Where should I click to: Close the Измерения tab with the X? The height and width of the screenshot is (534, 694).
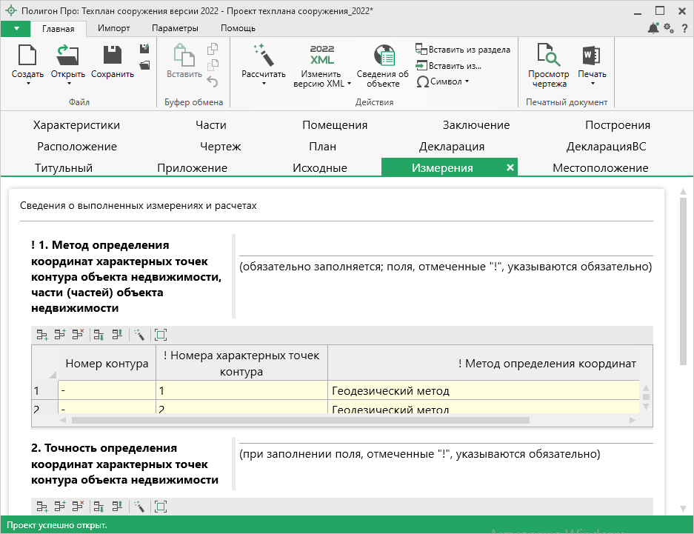[510, 168]
